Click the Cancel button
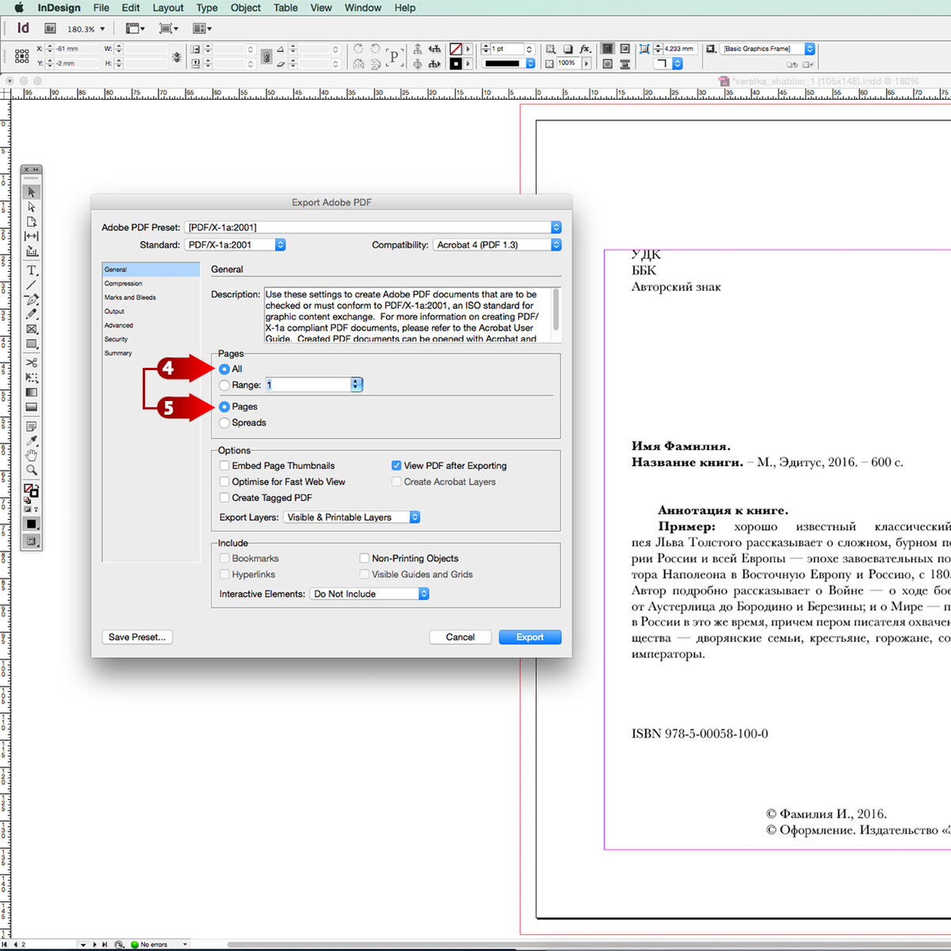The height and width of the screenshot is (951, 951). (x=460, y=637)
